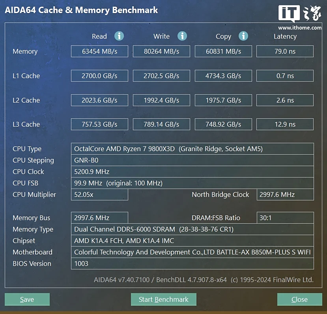Click the Memory Latency 79.0 ns field

tap(285, 51)
